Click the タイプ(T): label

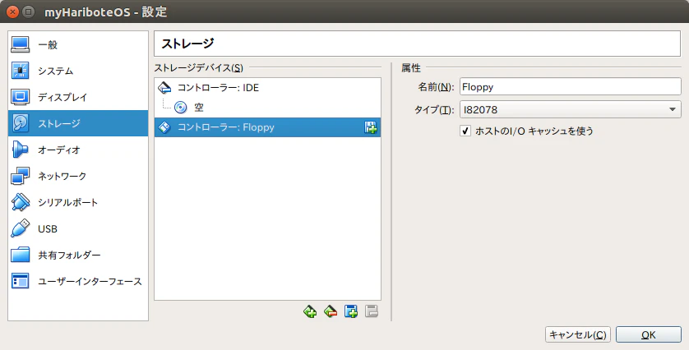point(434,110)
